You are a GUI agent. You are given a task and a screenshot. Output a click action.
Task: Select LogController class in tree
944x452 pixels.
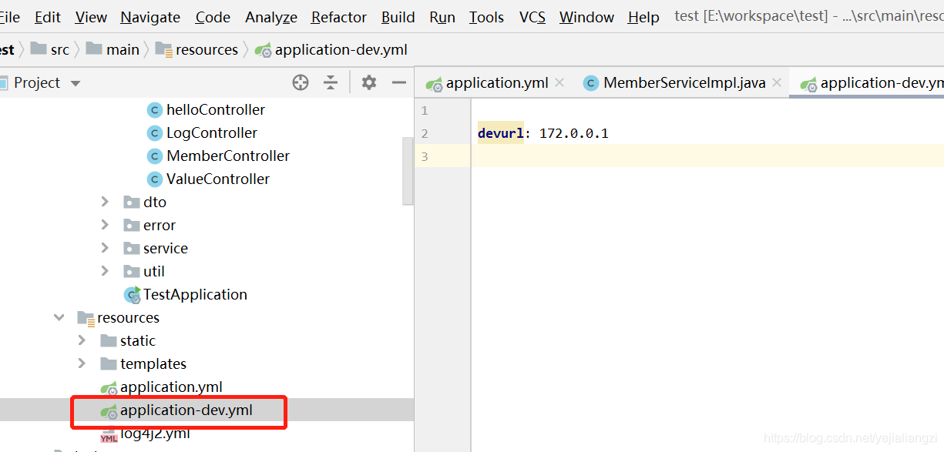click(212, 133)
